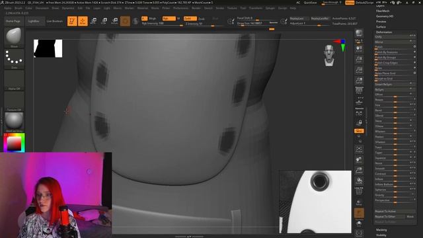Open the Texture Off selector

14,101
